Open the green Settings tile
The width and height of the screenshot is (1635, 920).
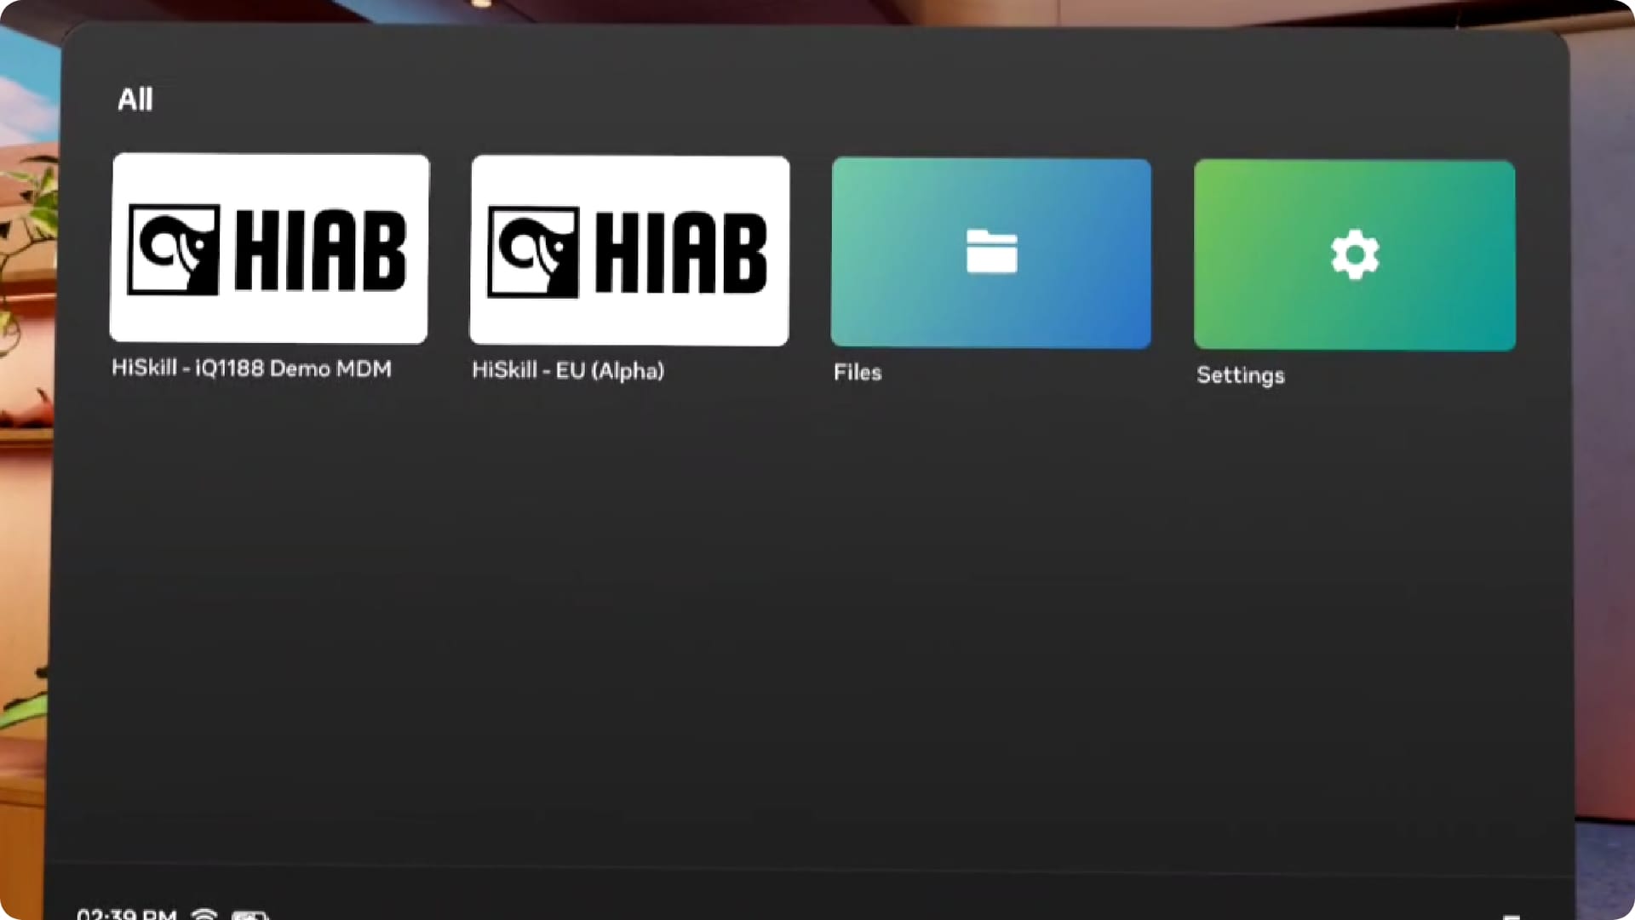click(1355, 255)
